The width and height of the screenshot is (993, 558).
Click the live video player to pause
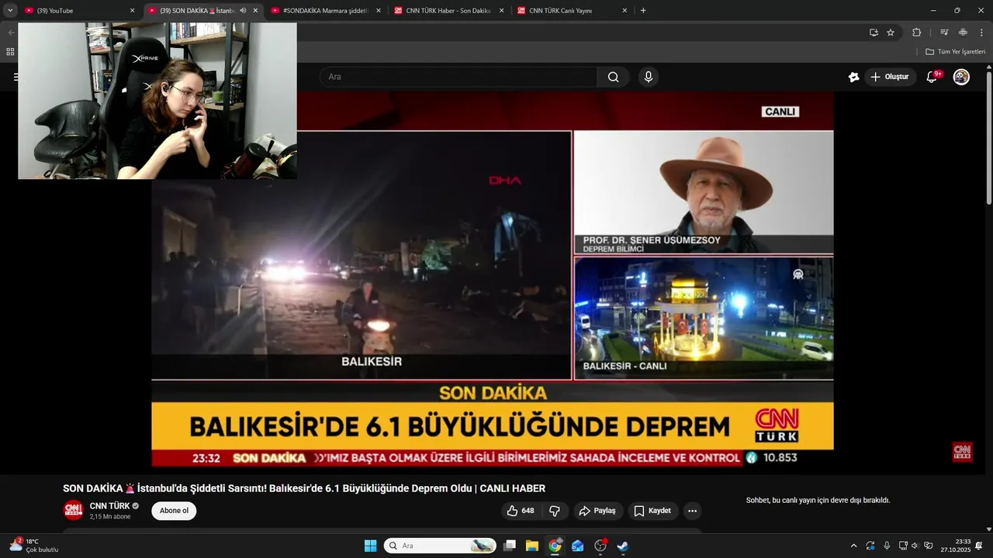tap(493, 279)
